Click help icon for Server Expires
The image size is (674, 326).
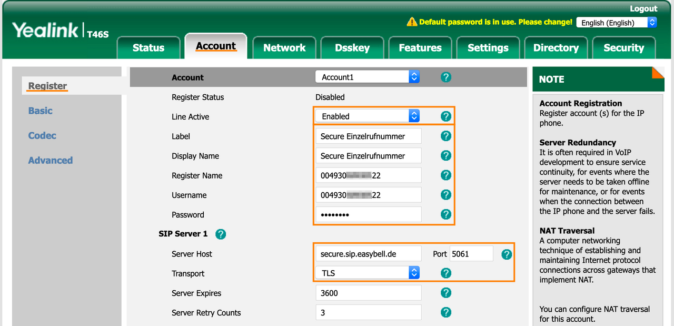[x=446, y=292]
